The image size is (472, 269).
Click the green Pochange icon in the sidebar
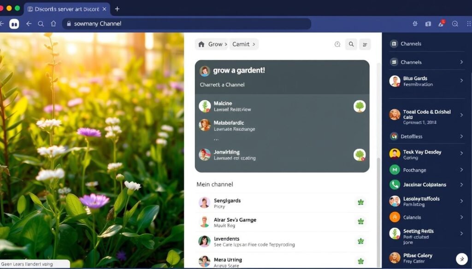point(395,170)
